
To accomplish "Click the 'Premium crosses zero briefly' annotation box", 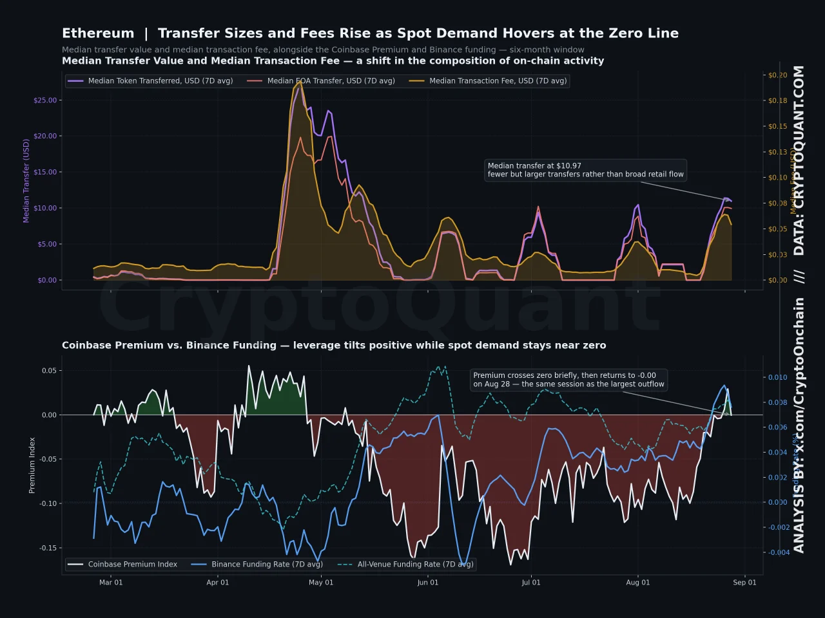I will click(569, 380).
